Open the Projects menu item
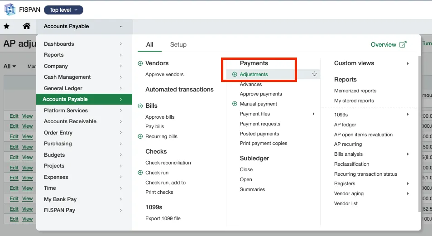The width and height of the screenshot is (432, 236). point(84,166)
